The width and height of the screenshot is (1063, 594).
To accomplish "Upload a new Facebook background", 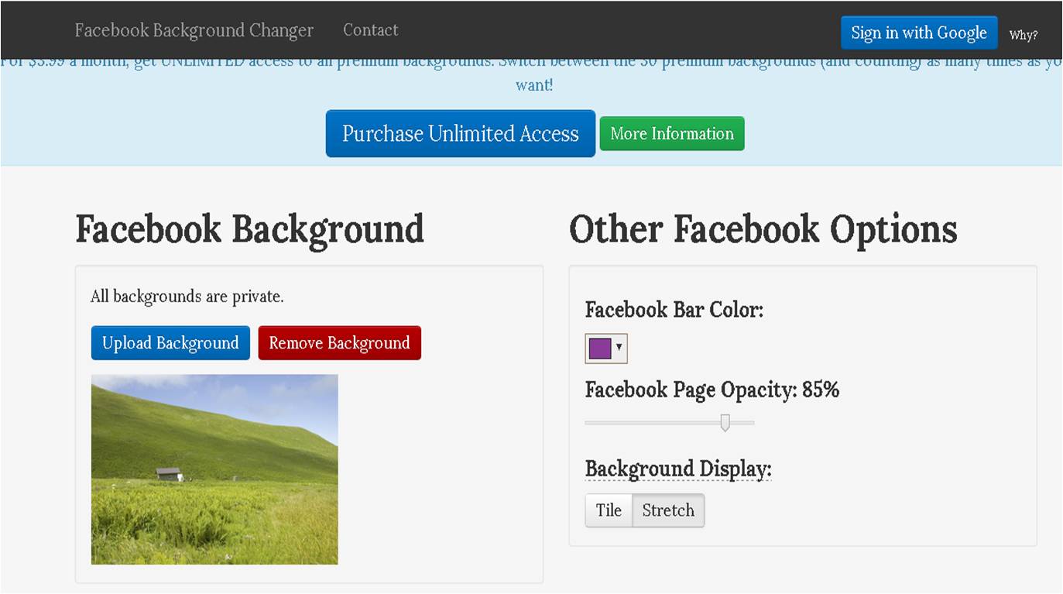I will click(170, 342).
